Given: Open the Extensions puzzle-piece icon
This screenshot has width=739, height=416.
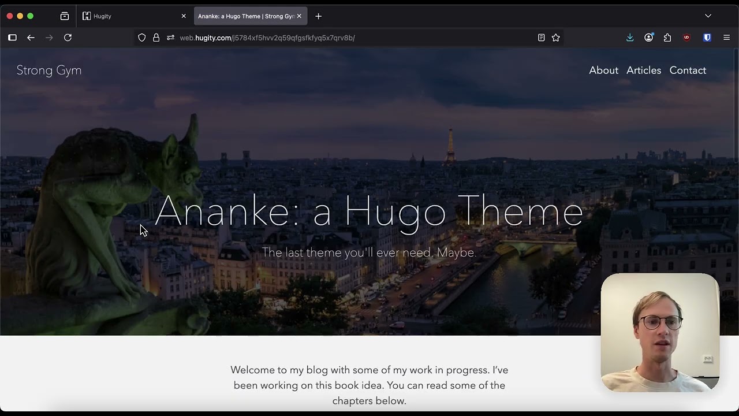Looking at the screenshot, I should 667,38.
